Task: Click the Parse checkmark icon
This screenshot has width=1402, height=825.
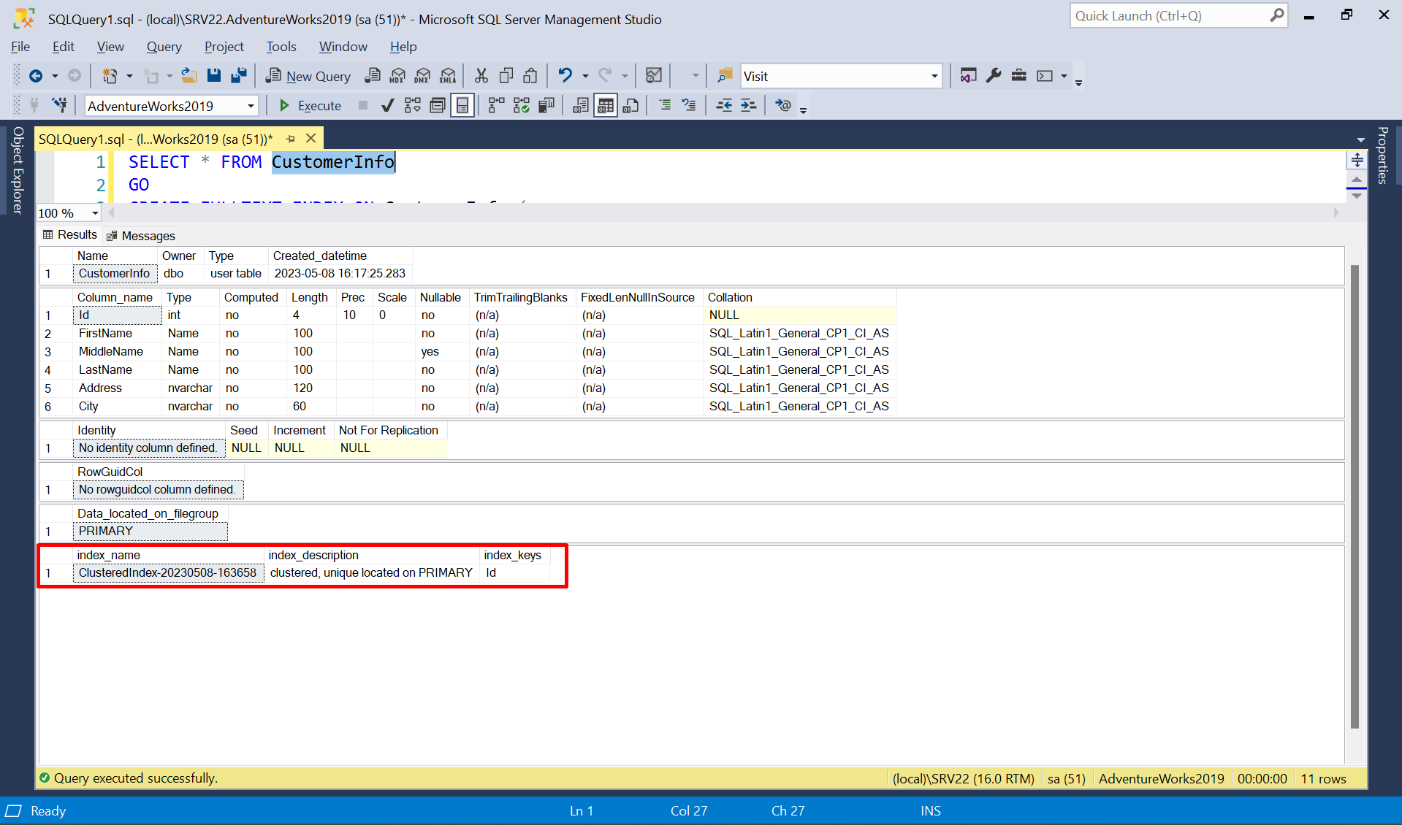Action: [x=388, y=106]
